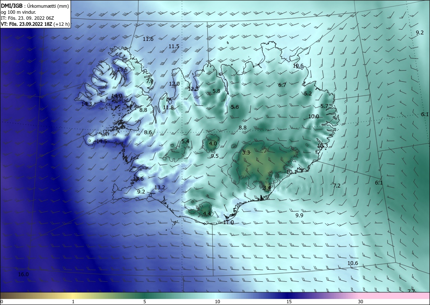The width and height of the screenshot is (430, 305).
Task: Click the color scale label 10
Action: point(218,302)
